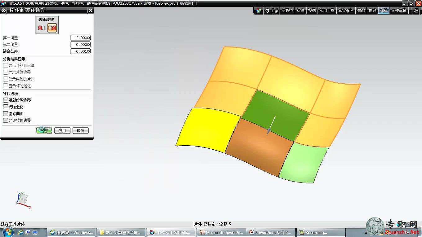Image resolution: width=422 pixels, height=237 pixels.
Task: Toggle the 显示坏的几何体 checkbox
Action: [6, 65]
